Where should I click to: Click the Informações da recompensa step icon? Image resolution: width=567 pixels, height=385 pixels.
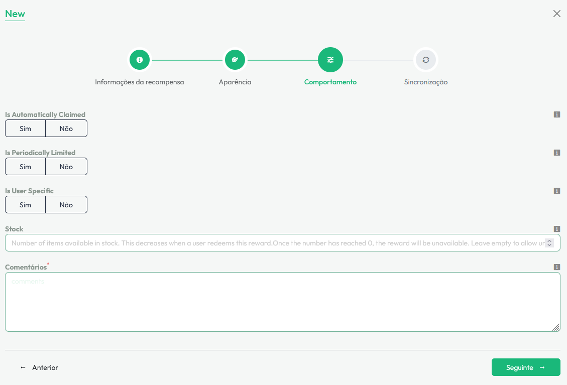pos(140,60)
